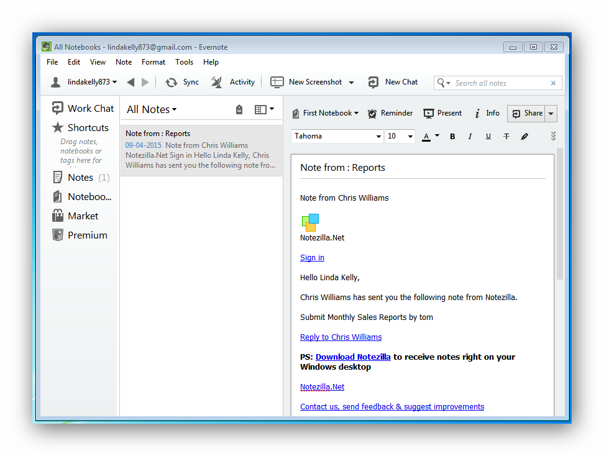Open the View menu
604x456 pixels.
[x=98, y=62]
